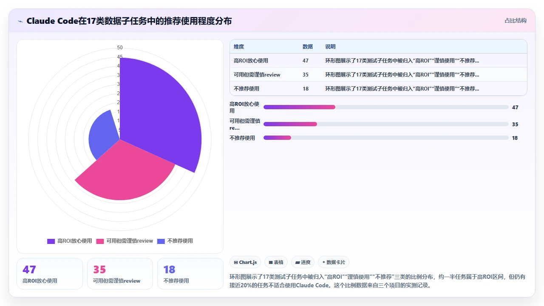Click the dashboard title text
Image resolution: width=544 pixels, height=306 pixels.
[x=129, y=21]
